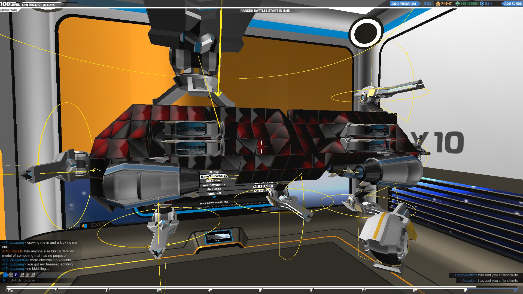Switch to custom chat channel 1
Screen dimensions: 523x294
[22, 275]
